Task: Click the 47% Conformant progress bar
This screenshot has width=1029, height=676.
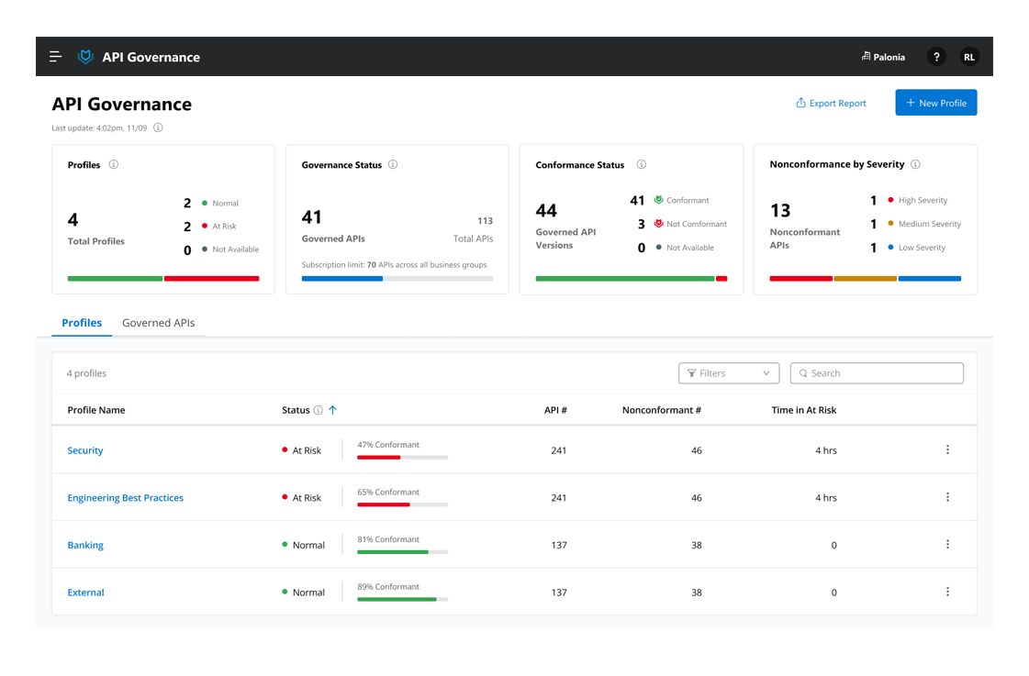Action: (x=402, y=457)
